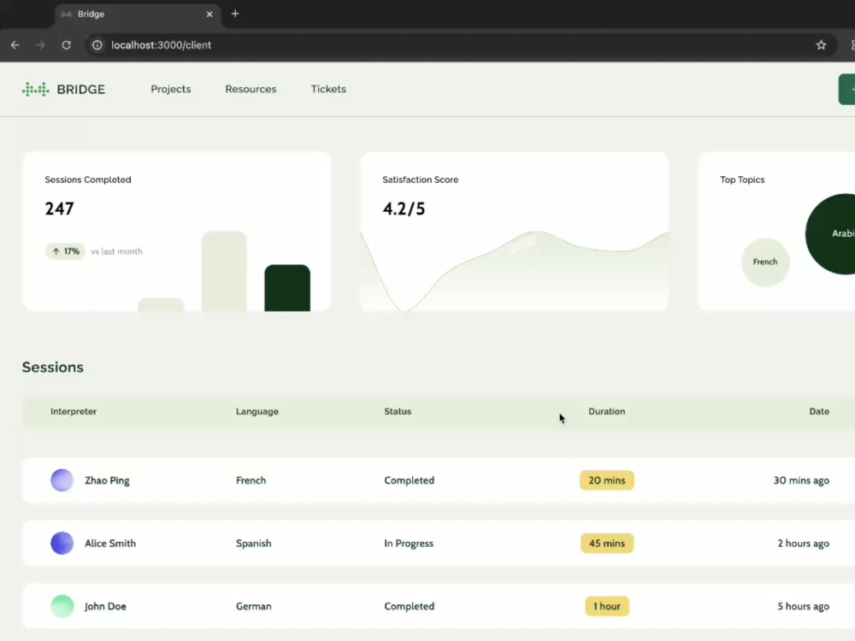855x641 pixels.
Task: Click the browser forward arrow
Action: click(x=40, y=45)
